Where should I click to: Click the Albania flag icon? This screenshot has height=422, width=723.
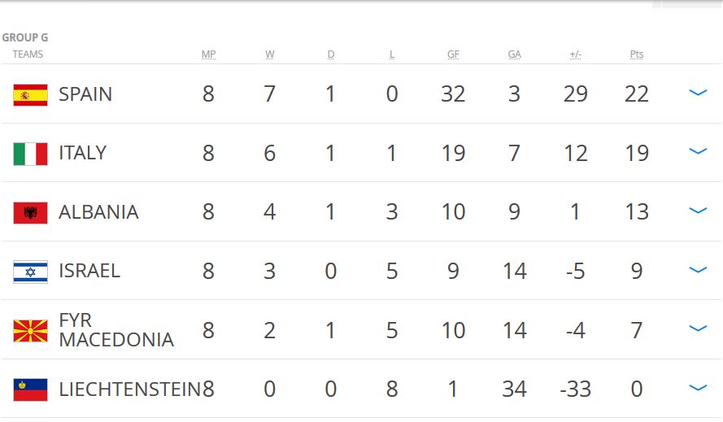[30, 213]
